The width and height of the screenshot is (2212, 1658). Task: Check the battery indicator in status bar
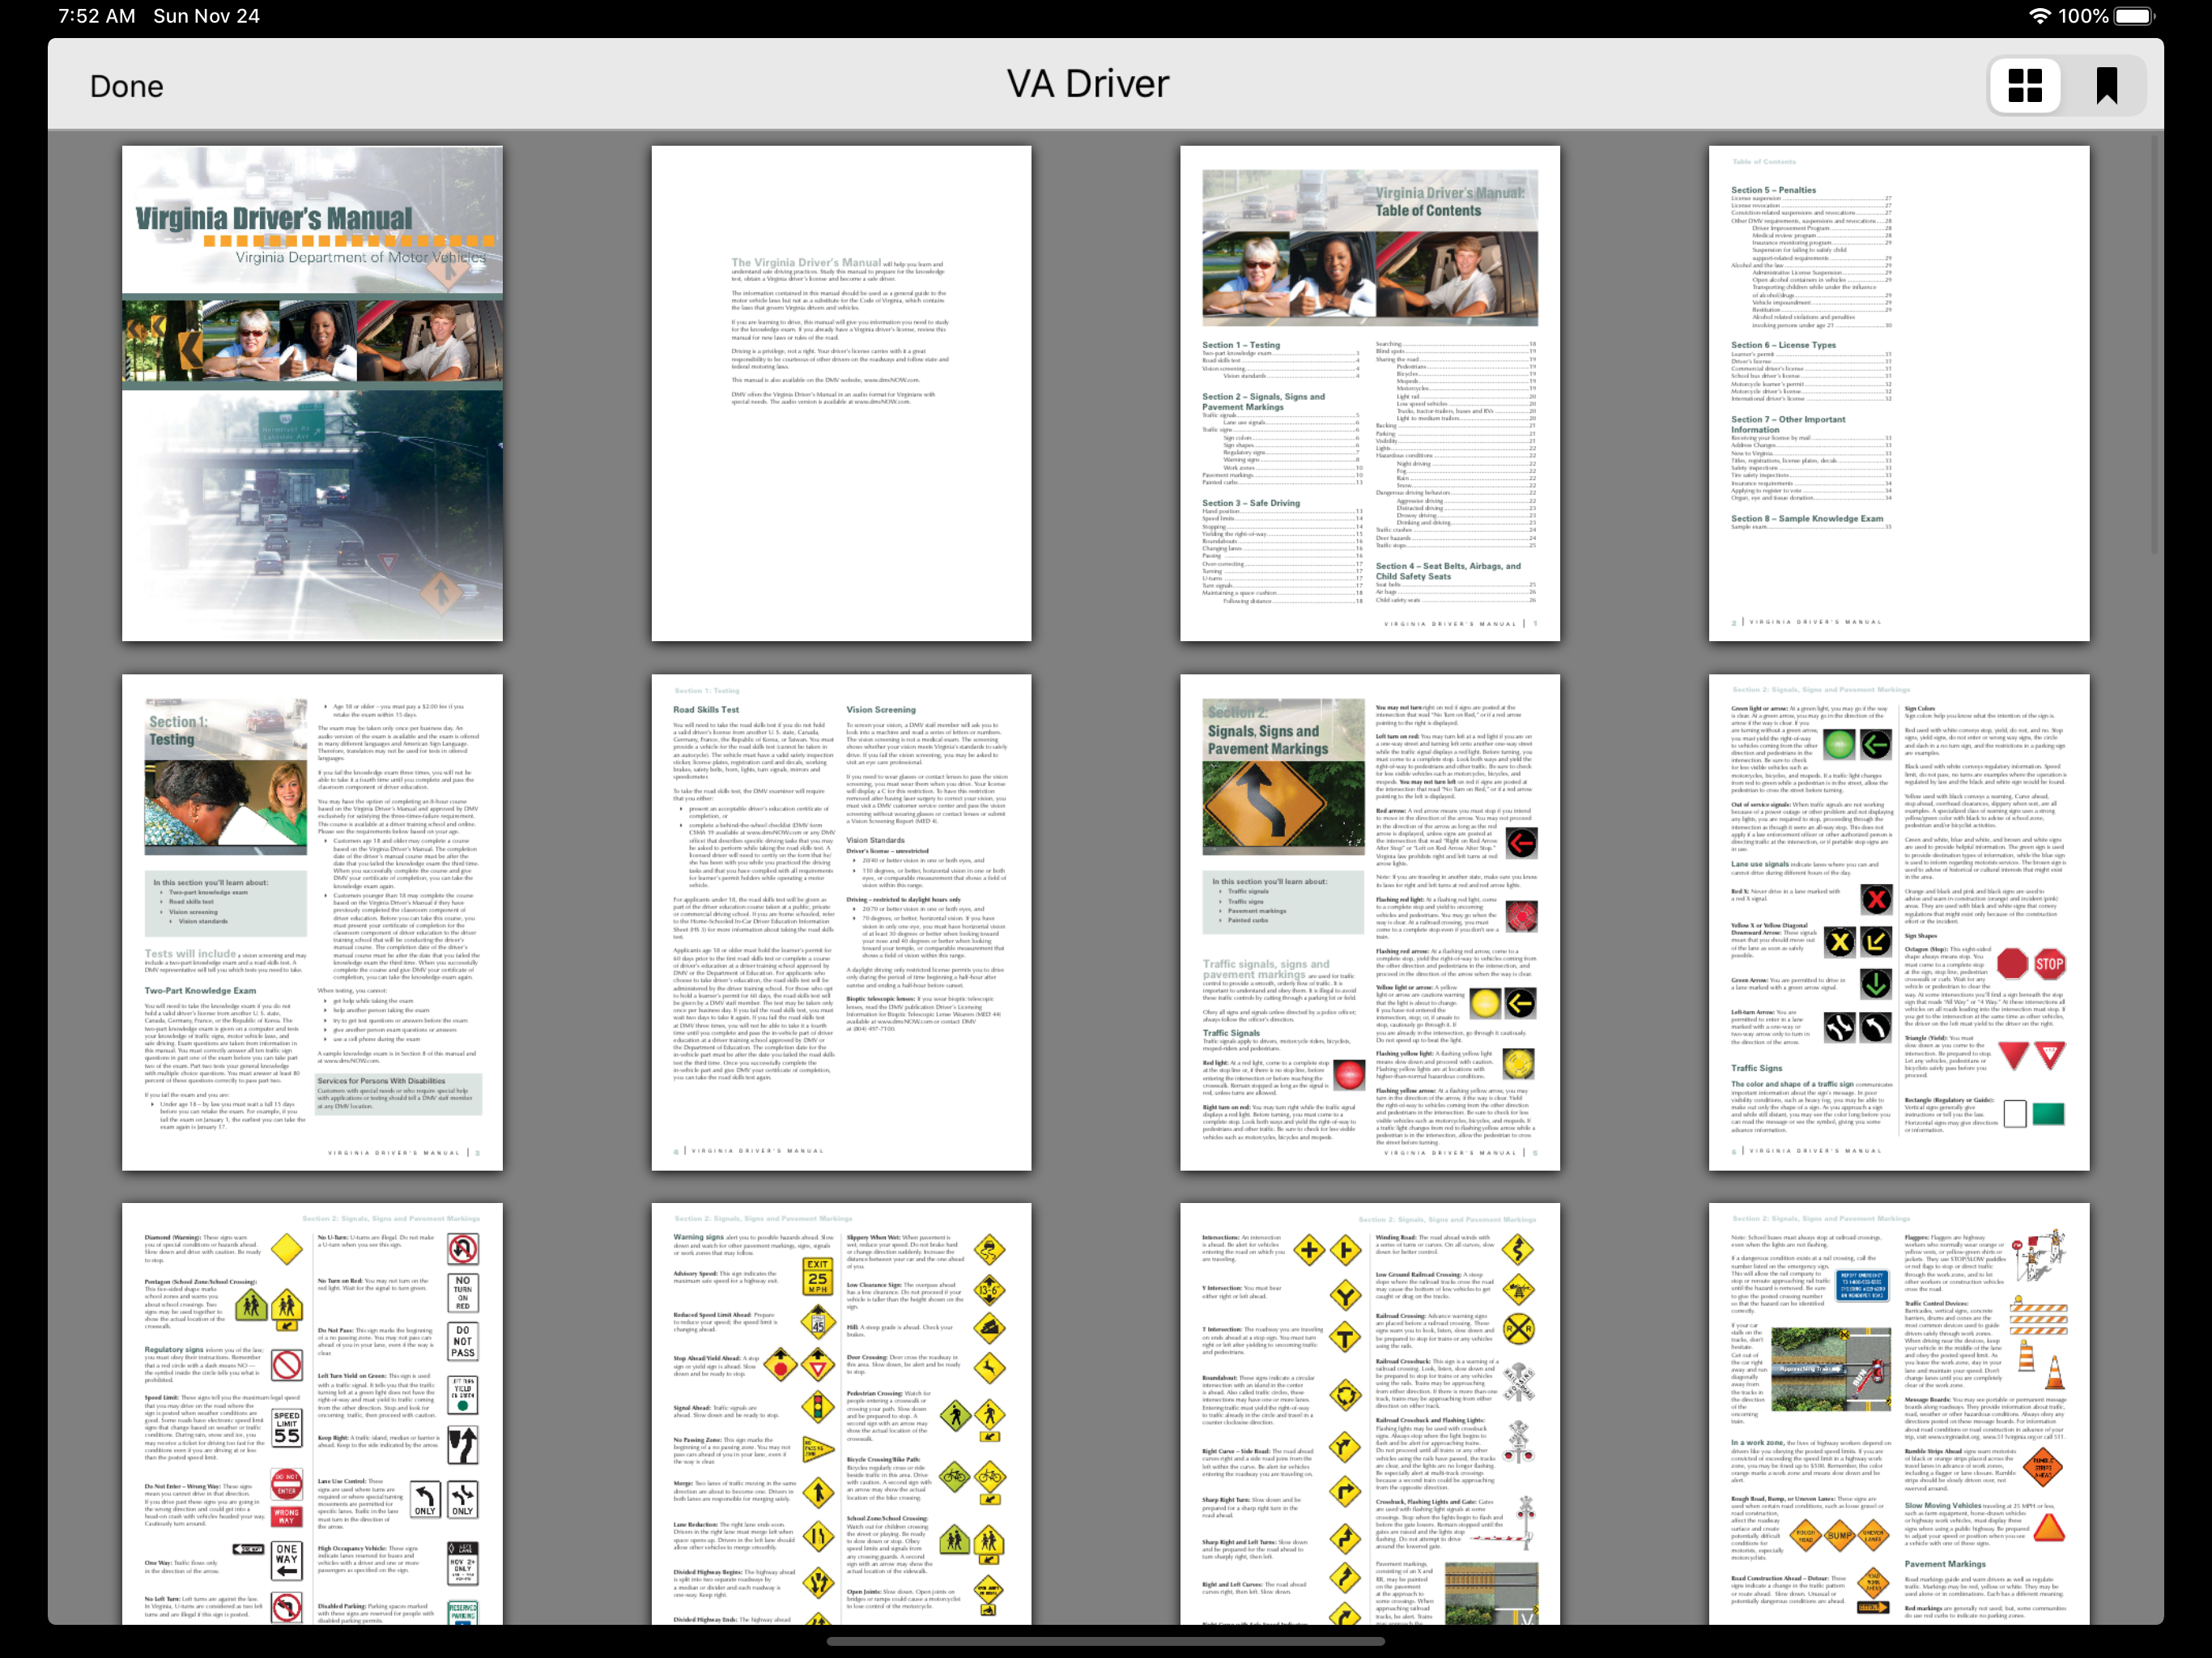(x=2133, y=16)
